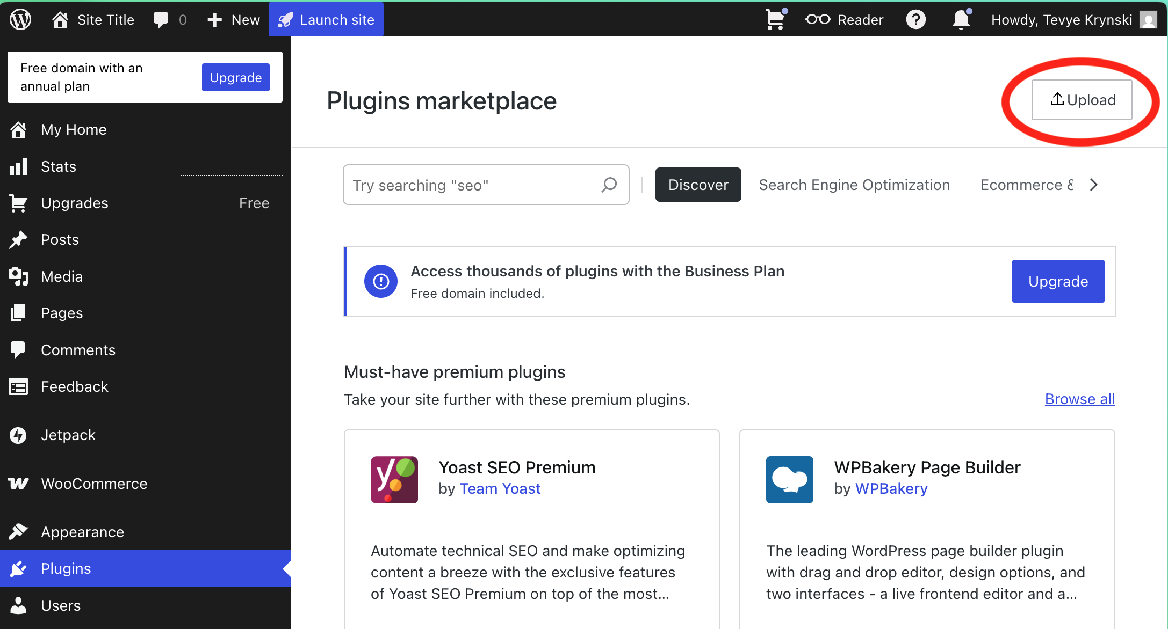Click the Yoast SEO plugin logo

pos(394,480)
